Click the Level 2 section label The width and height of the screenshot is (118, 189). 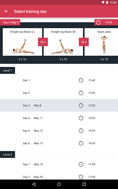[8, 155]
